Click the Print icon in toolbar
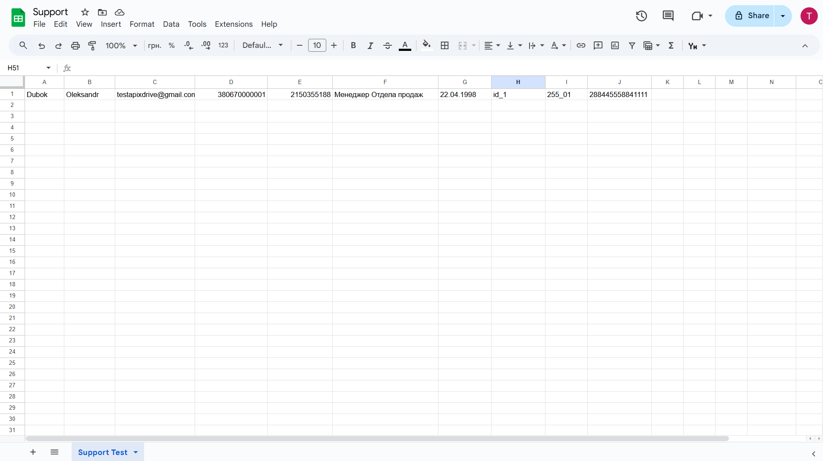The height and width of the screenshot is (461, 823). pyautogui.click(x=76, y=46)
